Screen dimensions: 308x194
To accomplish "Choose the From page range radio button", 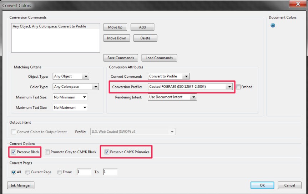I will 59,172.
